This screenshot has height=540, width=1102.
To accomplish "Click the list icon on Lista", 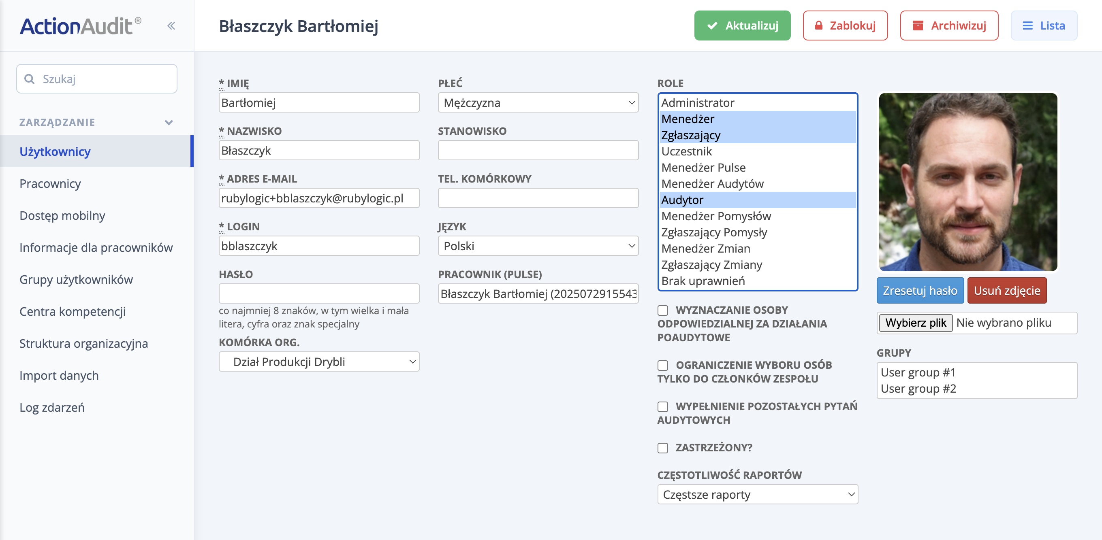I will [x=1027, y=26].
